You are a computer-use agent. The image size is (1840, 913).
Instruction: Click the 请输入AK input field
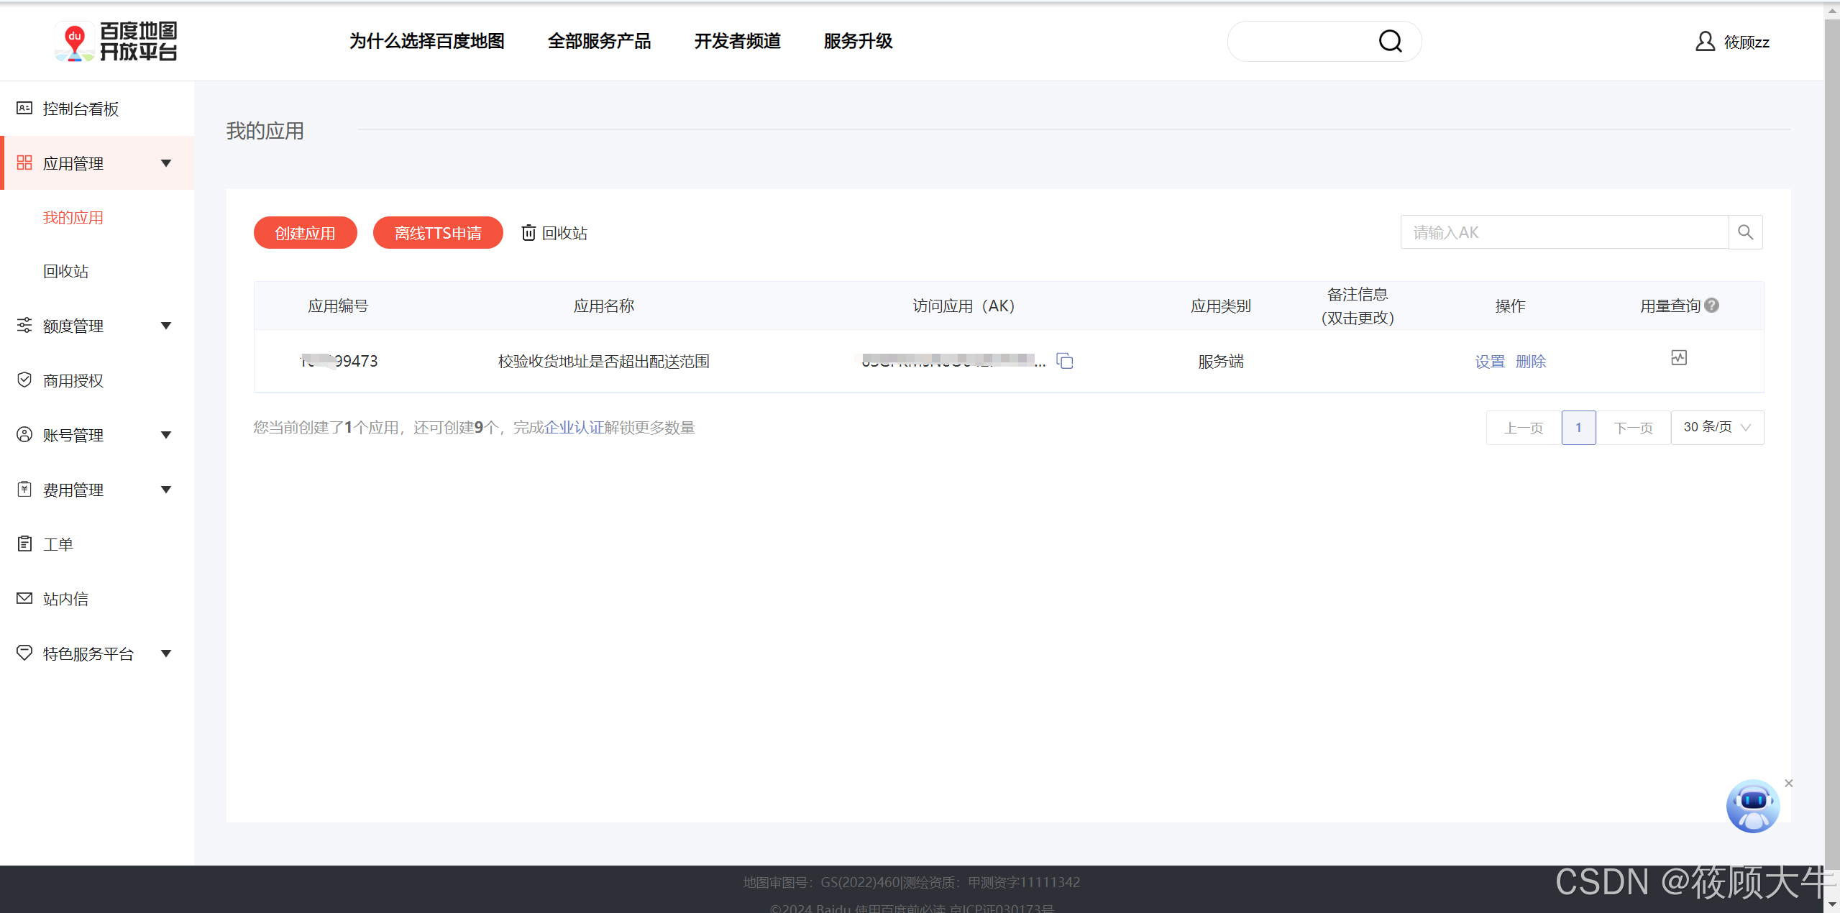coord(1564,232)
